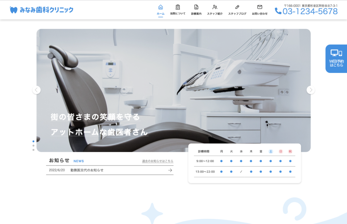
Task: Click the phone icon beside 03-1234-5678
Action: pyautogui.click(x=278, y=11)
